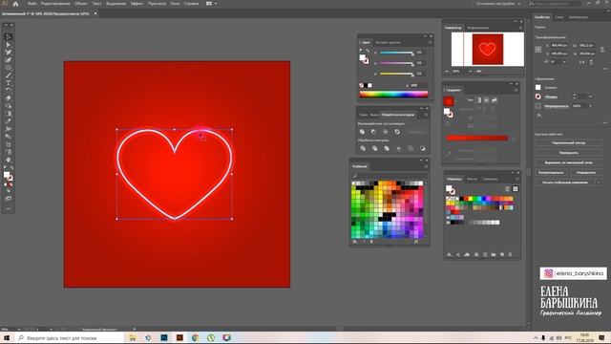Viewport: 611px width, 344px height.
Task: Switch to the Layers tab beside Properties
Action: [x=559, y=17]
